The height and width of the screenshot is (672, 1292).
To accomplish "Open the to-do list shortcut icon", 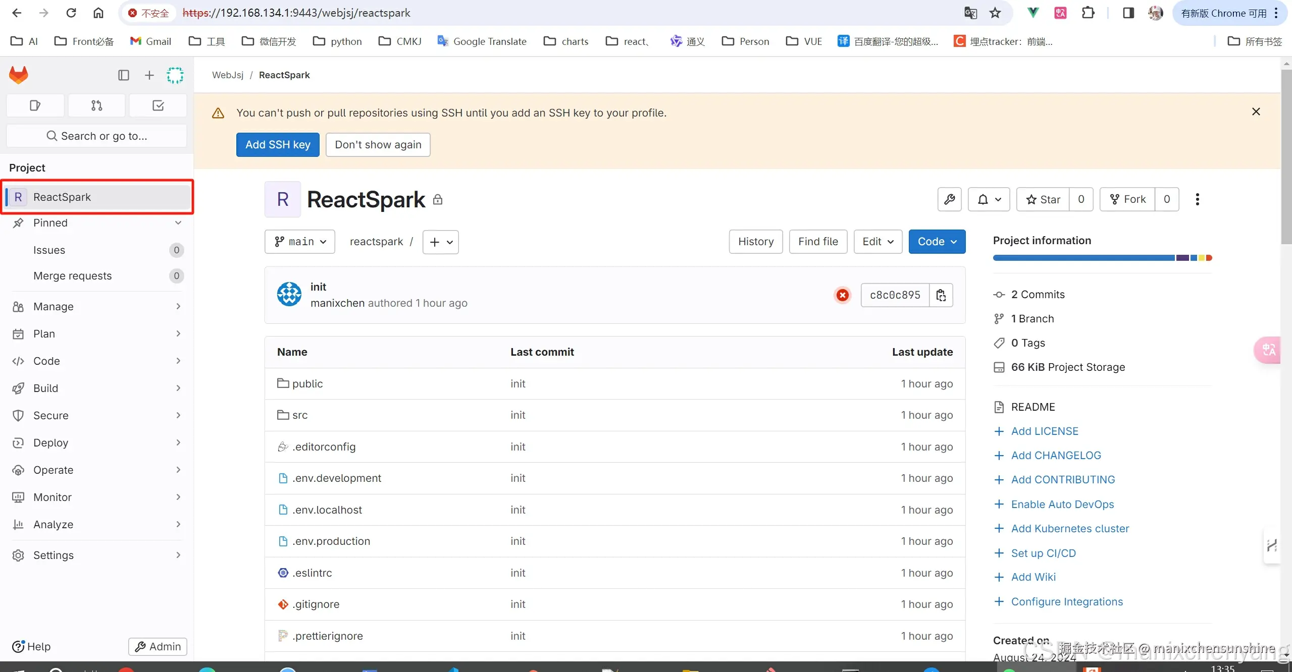I will pyautogui.click(x=158, y=105).
